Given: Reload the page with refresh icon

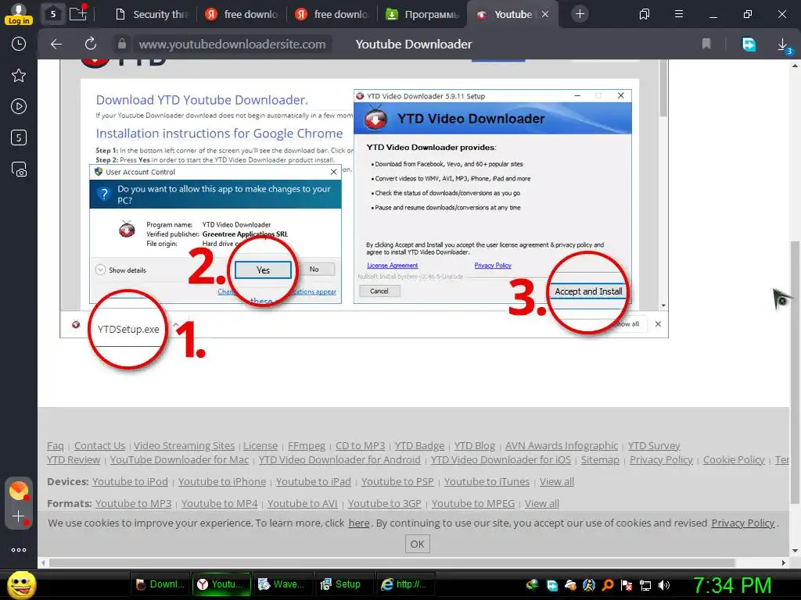Looking at the screenshot, I should coord(91,44).
